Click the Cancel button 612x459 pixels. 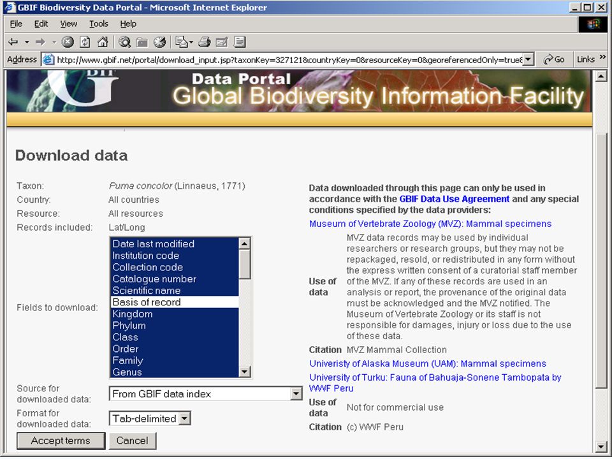click(x=133, y=441)
